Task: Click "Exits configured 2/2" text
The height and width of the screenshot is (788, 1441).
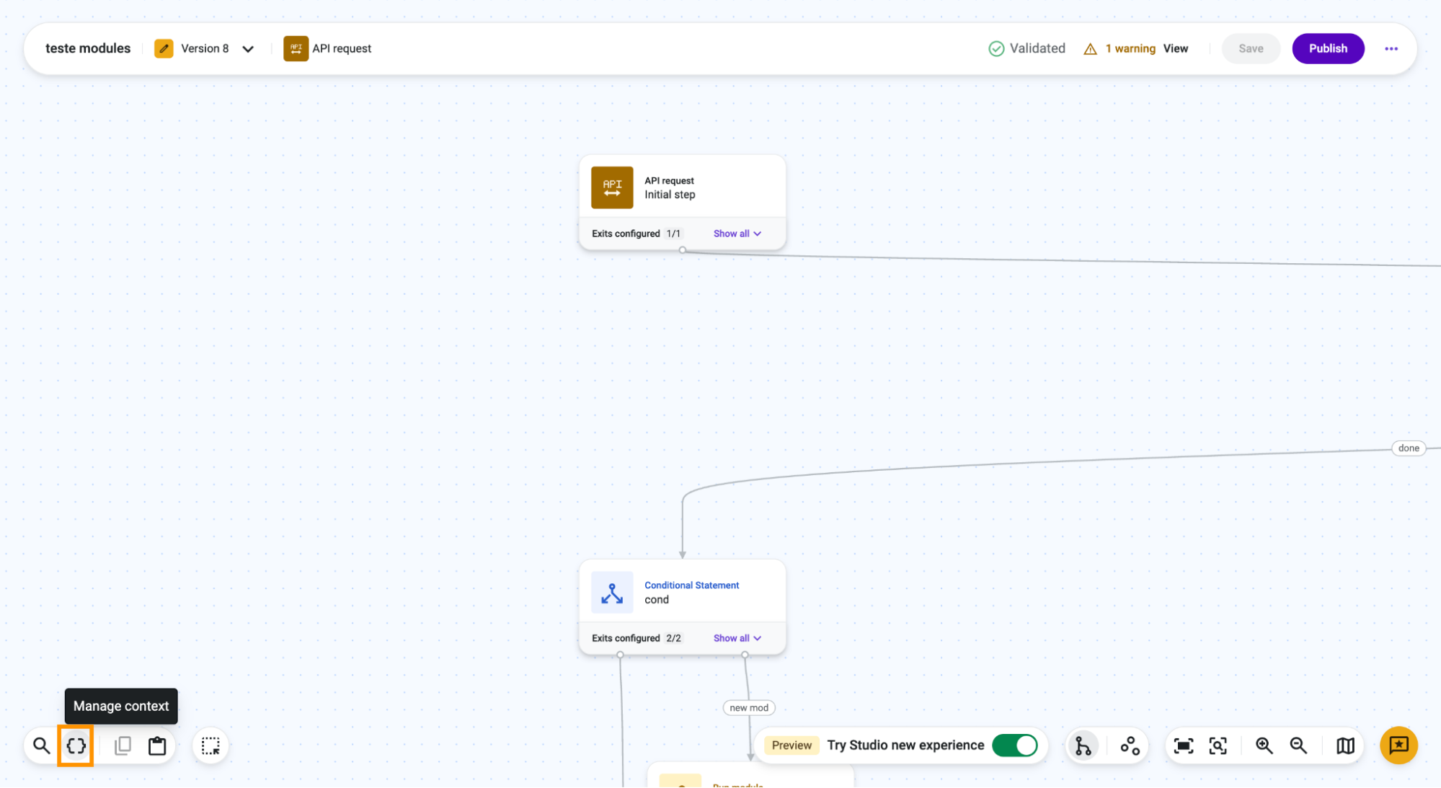Action: point(637,638)
